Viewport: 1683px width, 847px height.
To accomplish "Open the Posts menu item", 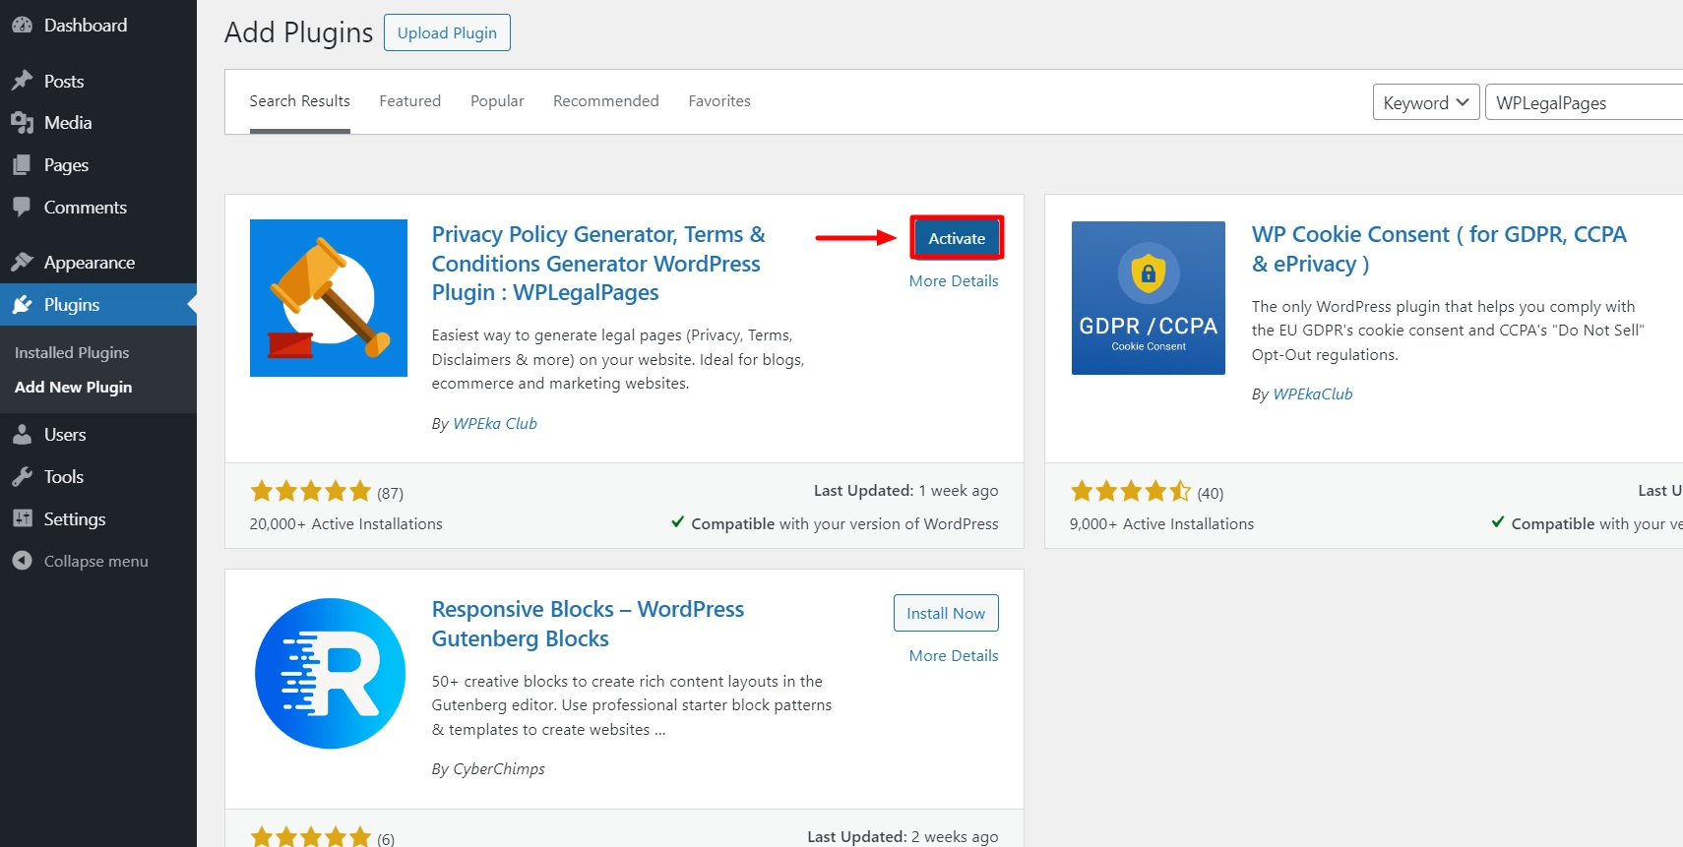I will pyautogui.click(x=98, y=81).
